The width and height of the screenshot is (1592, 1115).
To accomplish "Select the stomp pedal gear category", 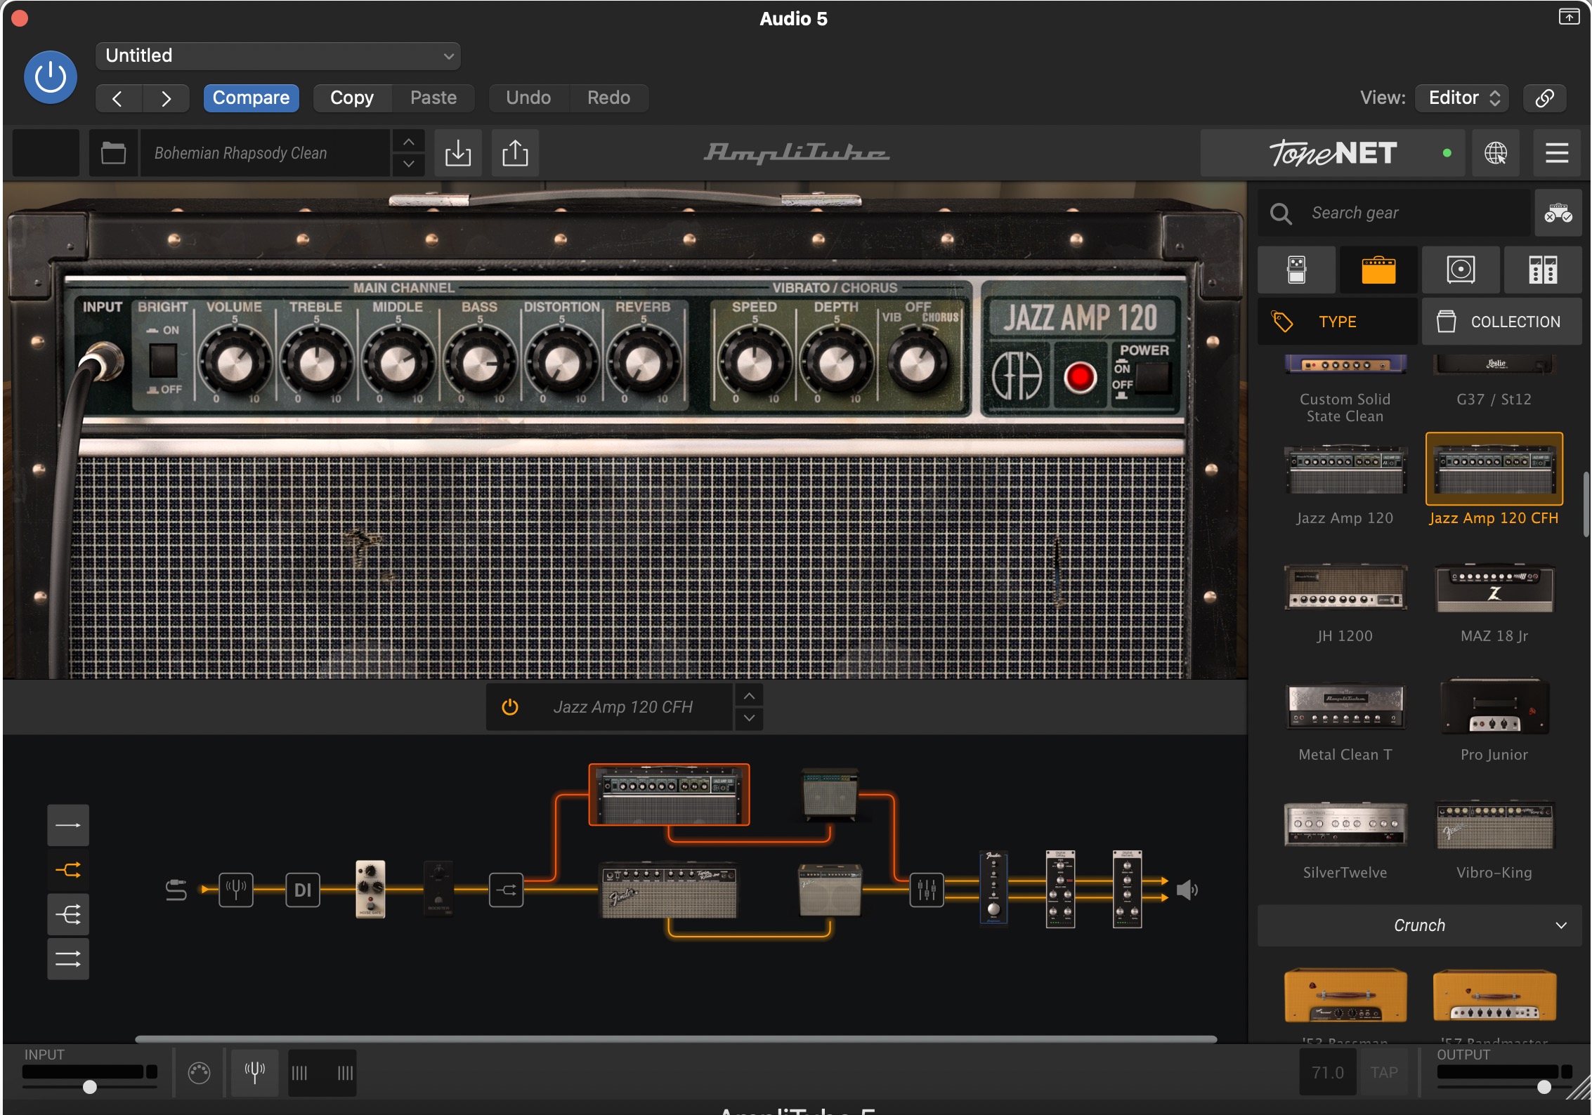I will coord(1296,270).
